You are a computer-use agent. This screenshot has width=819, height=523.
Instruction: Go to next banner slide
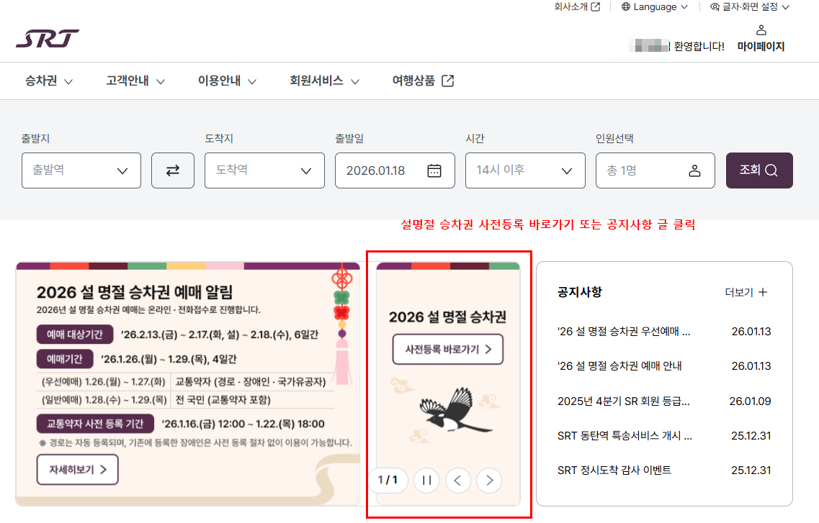489,481
